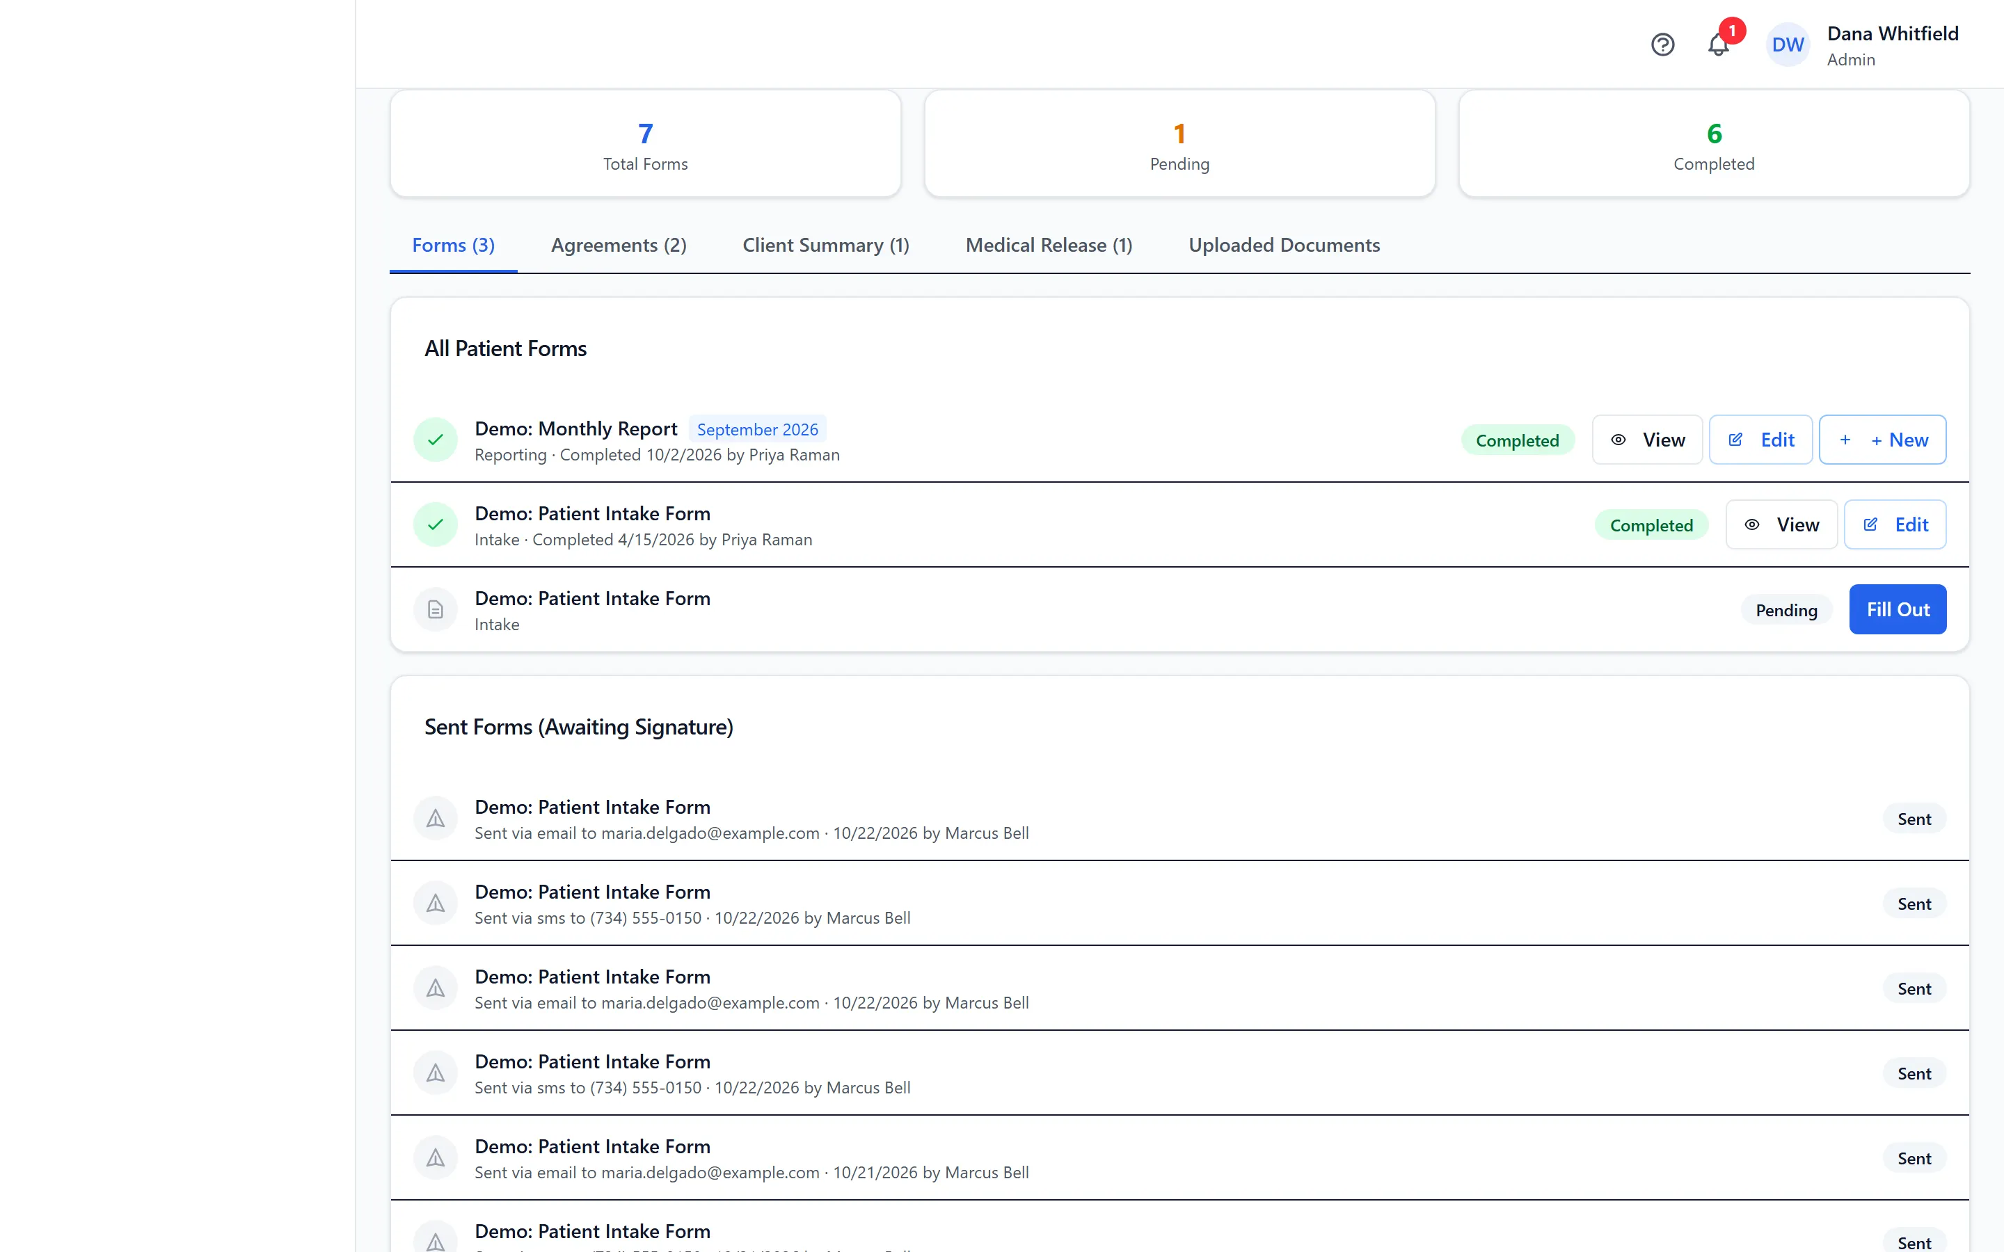Click the Pending status badge

(1786, 610)
